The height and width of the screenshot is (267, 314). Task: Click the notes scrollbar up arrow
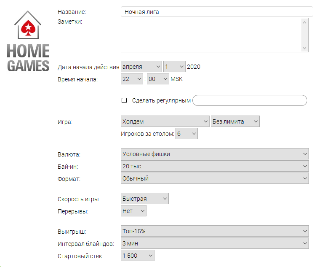tap(305, 22)
